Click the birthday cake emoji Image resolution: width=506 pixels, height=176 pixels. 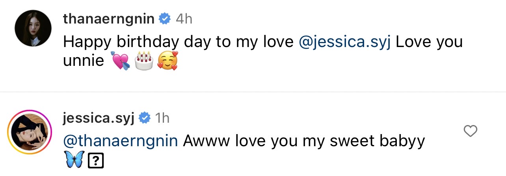(x=143, y=61)
